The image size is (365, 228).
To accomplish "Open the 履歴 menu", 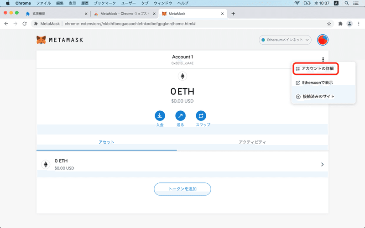I will [85, 3].
